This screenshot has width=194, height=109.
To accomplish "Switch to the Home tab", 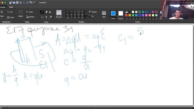I will (3, 7).
